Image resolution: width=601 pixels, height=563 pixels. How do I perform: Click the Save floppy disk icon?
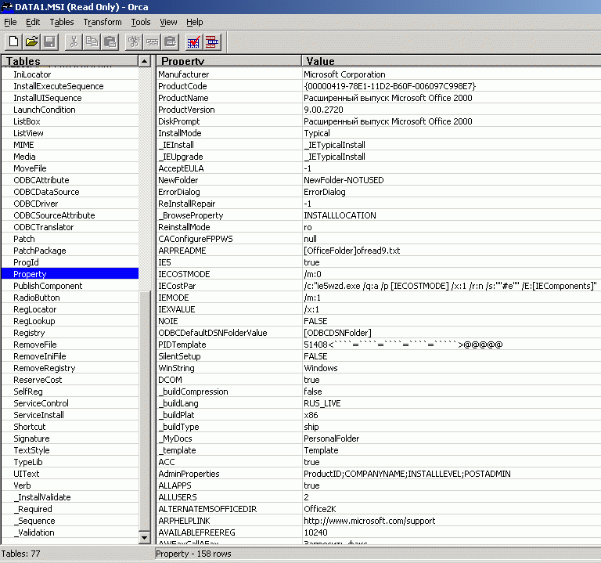(x=49, y=42)
